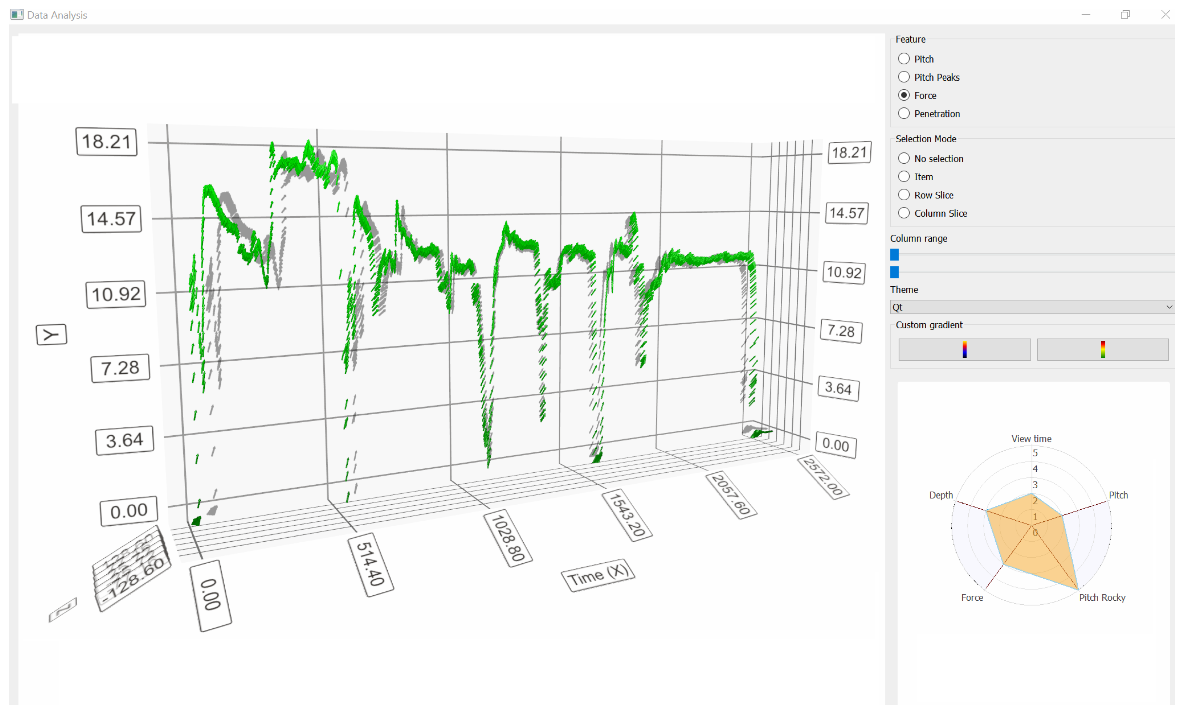Switch selection mode to Row Slice
The width and height of the screenshot is (1183, 712).
click(x=904, y=195)
